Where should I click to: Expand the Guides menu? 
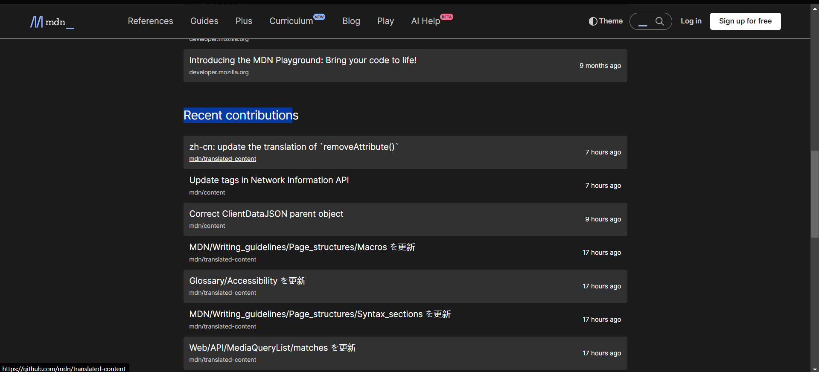[x=204, y=21]
